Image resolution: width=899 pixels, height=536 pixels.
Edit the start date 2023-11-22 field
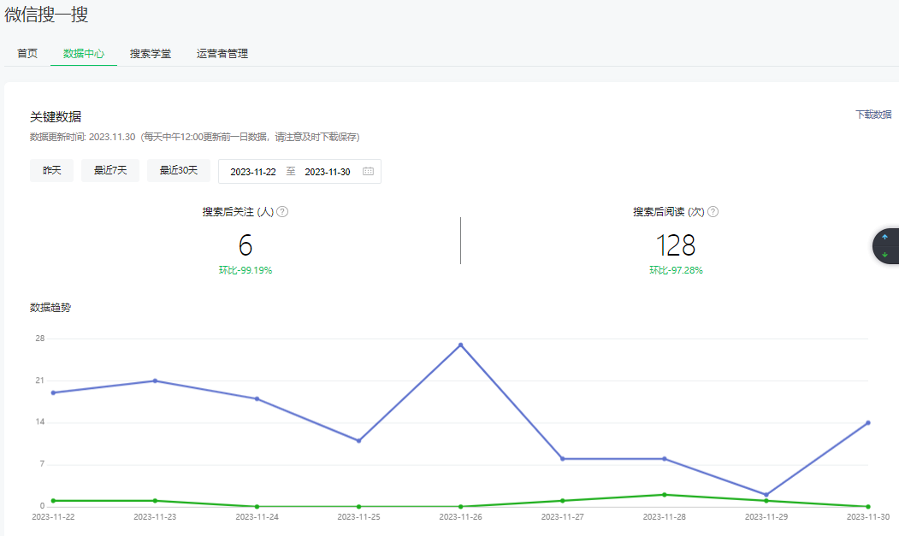point(253,172)
